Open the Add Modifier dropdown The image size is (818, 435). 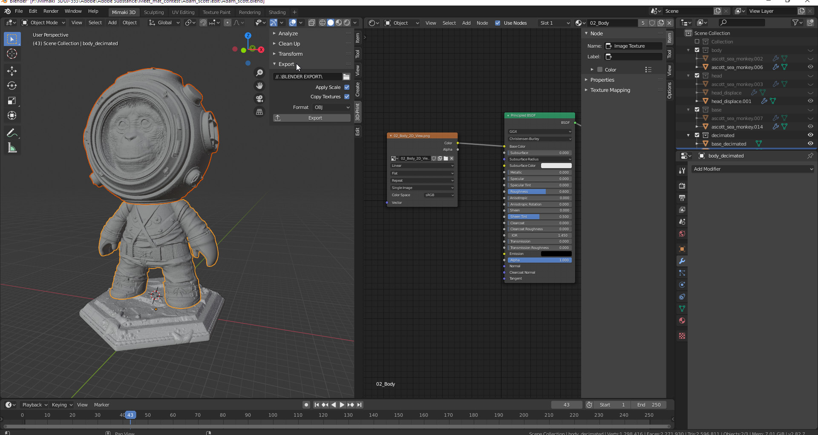[x=753, y=169]
